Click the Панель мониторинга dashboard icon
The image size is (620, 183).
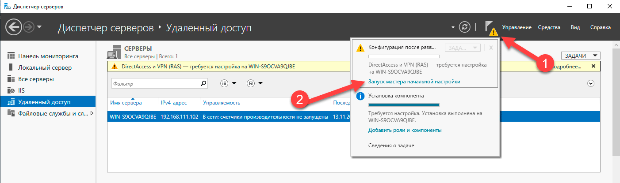pos(11,56)
